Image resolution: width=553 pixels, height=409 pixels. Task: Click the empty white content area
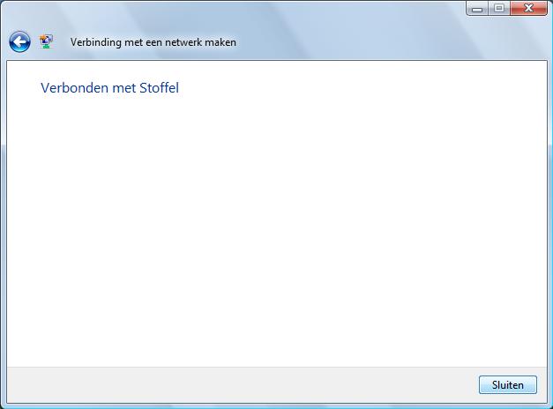click(x=277, y=229)
